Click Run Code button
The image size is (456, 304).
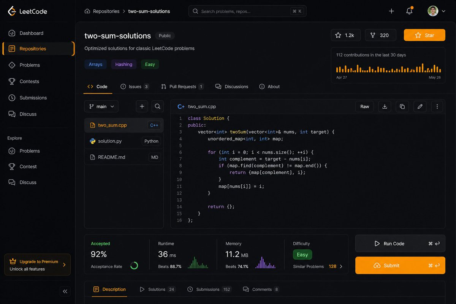tap(400, 244)
